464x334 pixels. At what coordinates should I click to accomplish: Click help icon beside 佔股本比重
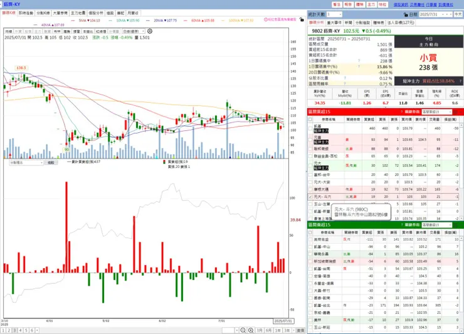[x=345, y=78]
